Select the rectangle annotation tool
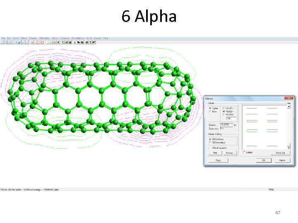Image resolution: width=298 pixels, height=223 pixels. [x=43, y=42]
